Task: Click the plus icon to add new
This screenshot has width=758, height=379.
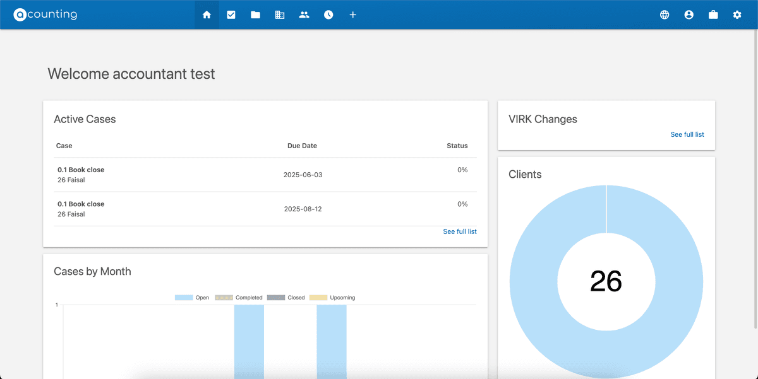Action: click(353, 15)
